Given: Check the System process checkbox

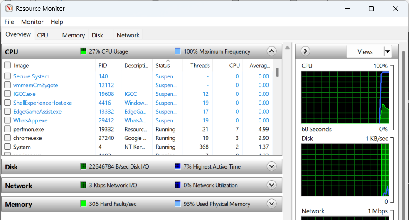Looking at the screenshot, I should (x=7, y=147).
